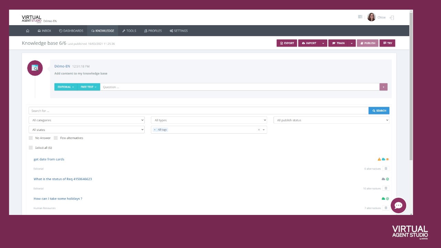This screenshot has height=248, width=441.
Task: Click the logout icon beside Chloe
Action: pyautogui.click(x=392, y=18)
